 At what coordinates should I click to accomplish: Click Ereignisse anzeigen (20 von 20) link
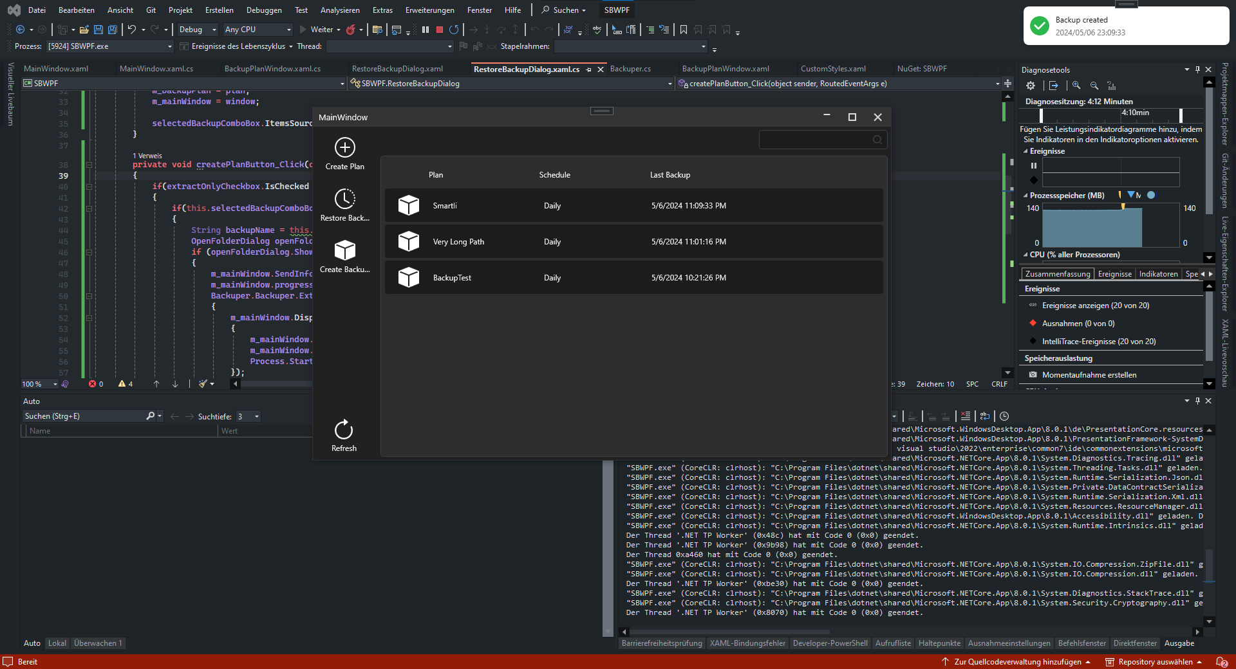coord(1095,306)
